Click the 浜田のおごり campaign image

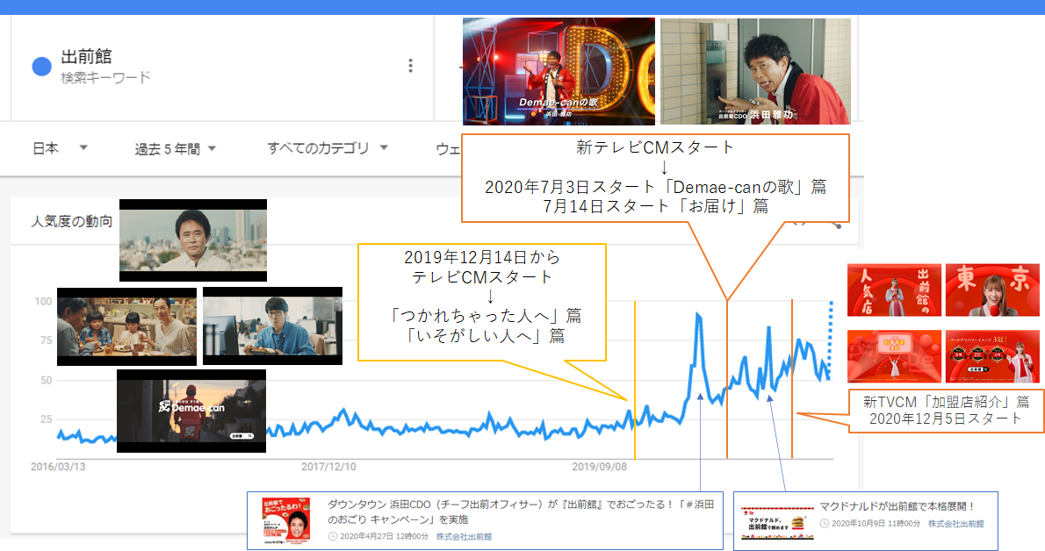[286, 522]
